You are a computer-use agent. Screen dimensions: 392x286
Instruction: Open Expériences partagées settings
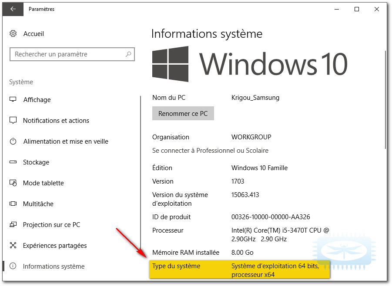(x=55, y=246)
